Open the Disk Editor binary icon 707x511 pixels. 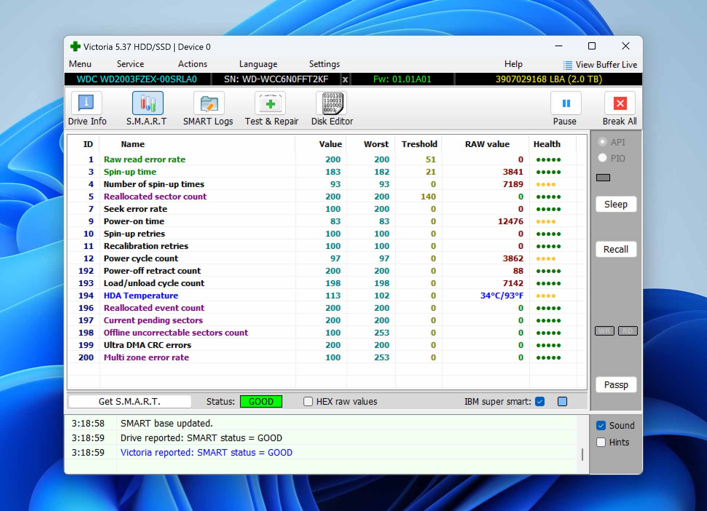(332, 103)
